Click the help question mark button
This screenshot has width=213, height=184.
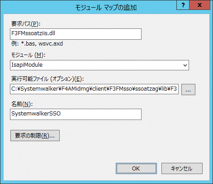[183, 5]
